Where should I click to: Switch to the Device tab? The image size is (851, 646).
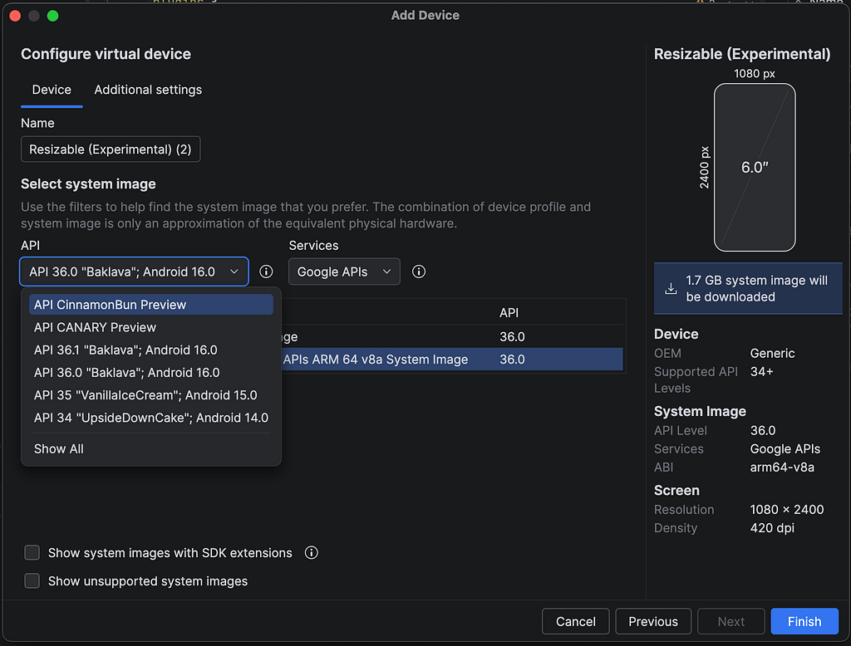click(x=52, y=90)
